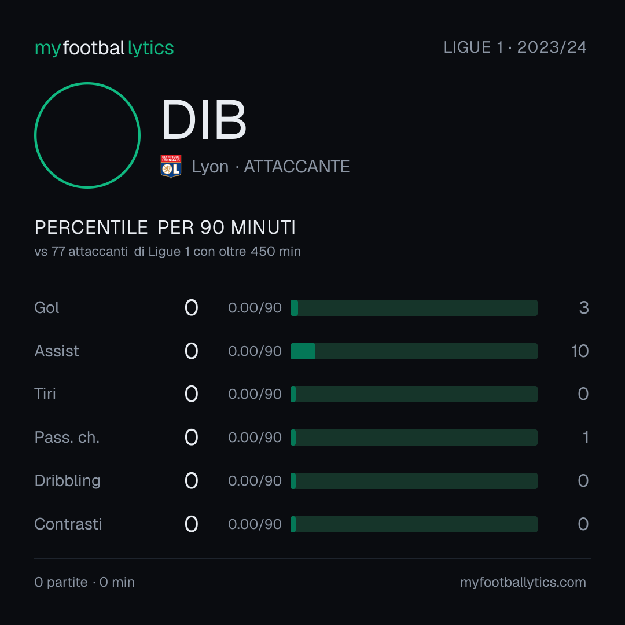This screenshot has width=625, height=625.
Task: Click the PERCENTILE PER 90 MINUTI heading
Action: coord(165,227)
